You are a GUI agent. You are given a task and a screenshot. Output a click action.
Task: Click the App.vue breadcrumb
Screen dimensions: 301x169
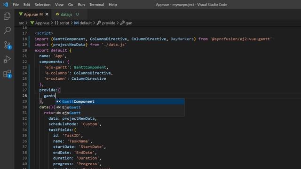40,23
